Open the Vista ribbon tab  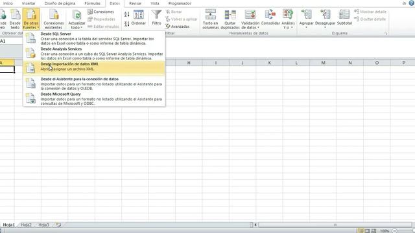[x=155, y=3]
